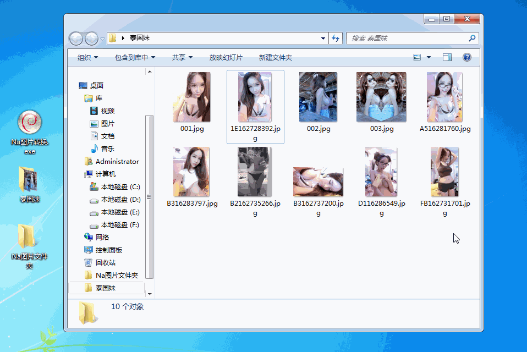Toggle the preview pane icon
The width and height of the screenshot is (527, 352).
click(x=447, y=57)
